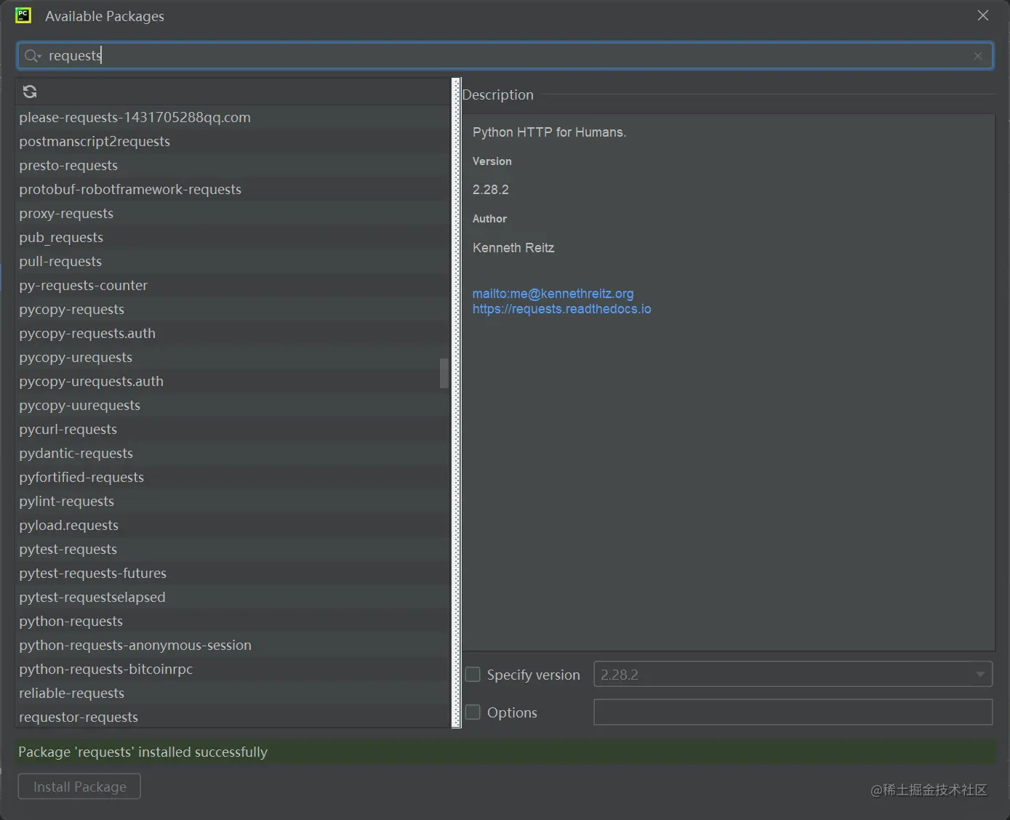Close the Available Packages dialog
The width and height of the screenshot is (1010, 820).
pyautogui.click(x=983, y=15)
